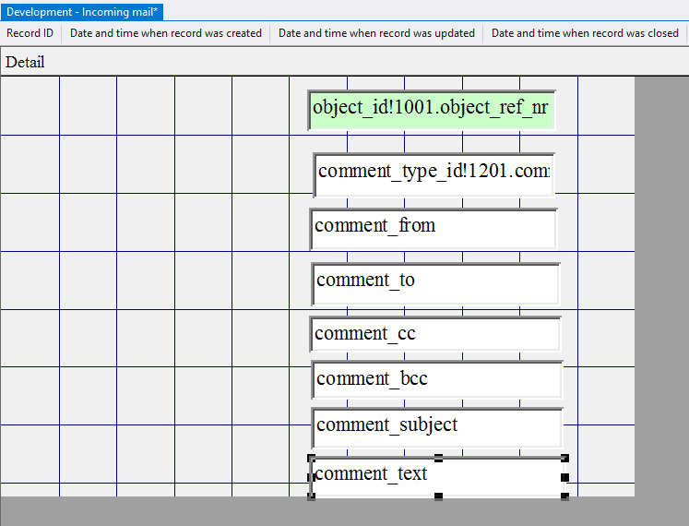Click top-left resize handle of comment_text
689x526 pixels.
(312, 459)
